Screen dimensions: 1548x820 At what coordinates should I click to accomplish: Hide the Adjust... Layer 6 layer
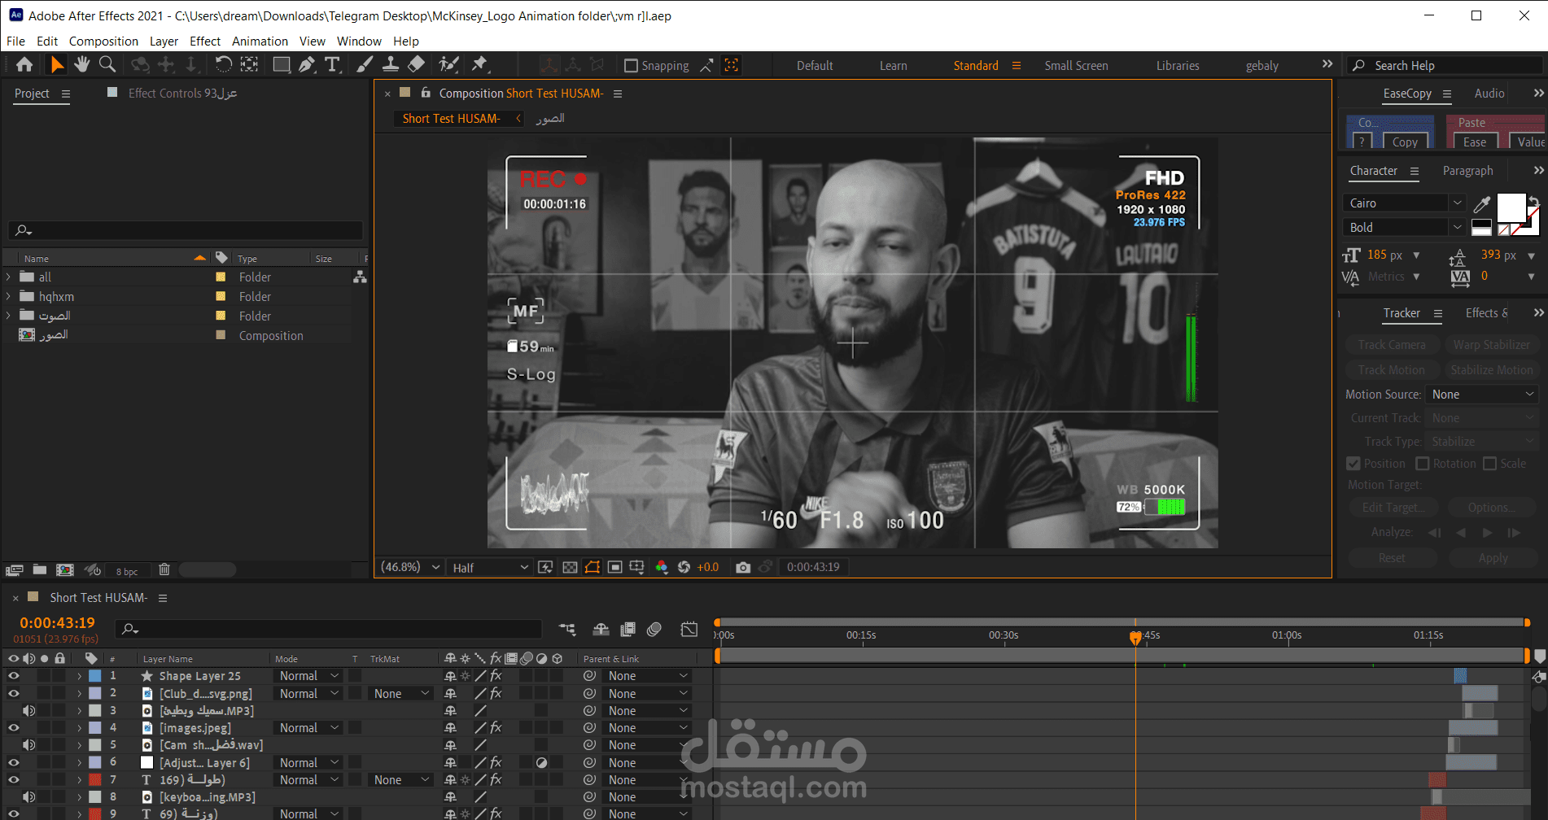tap(13, 762)
